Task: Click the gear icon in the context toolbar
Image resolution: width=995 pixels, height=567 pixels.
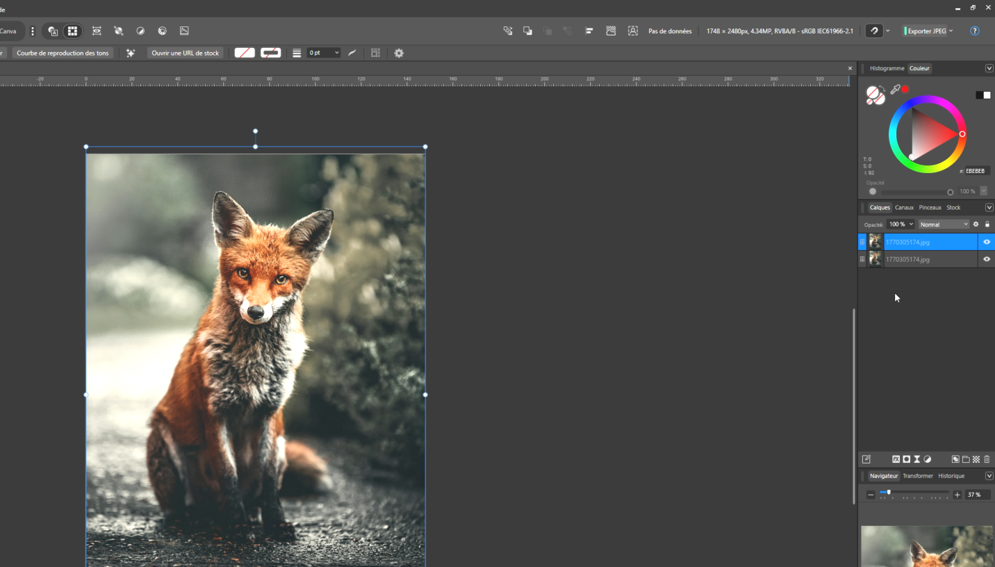Action: point(399,53)
